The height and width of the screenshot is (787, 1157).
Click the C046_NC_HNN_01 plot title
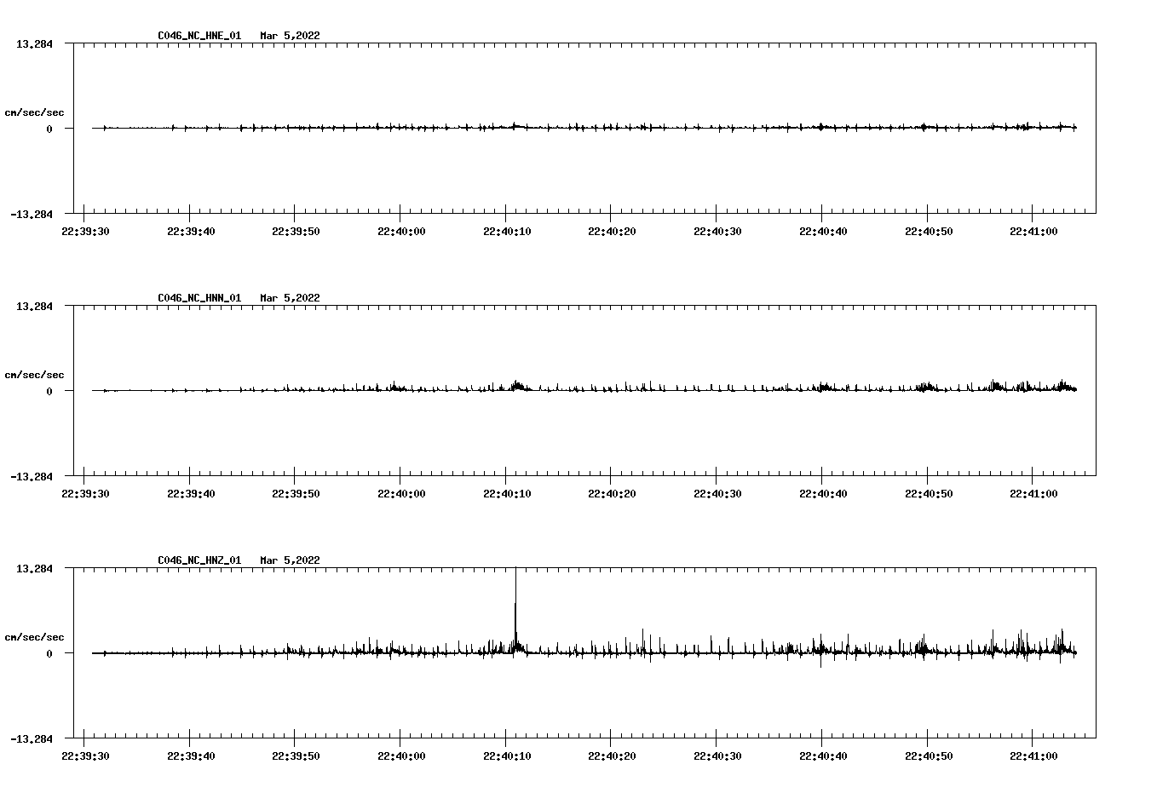(x=199, y=298)
